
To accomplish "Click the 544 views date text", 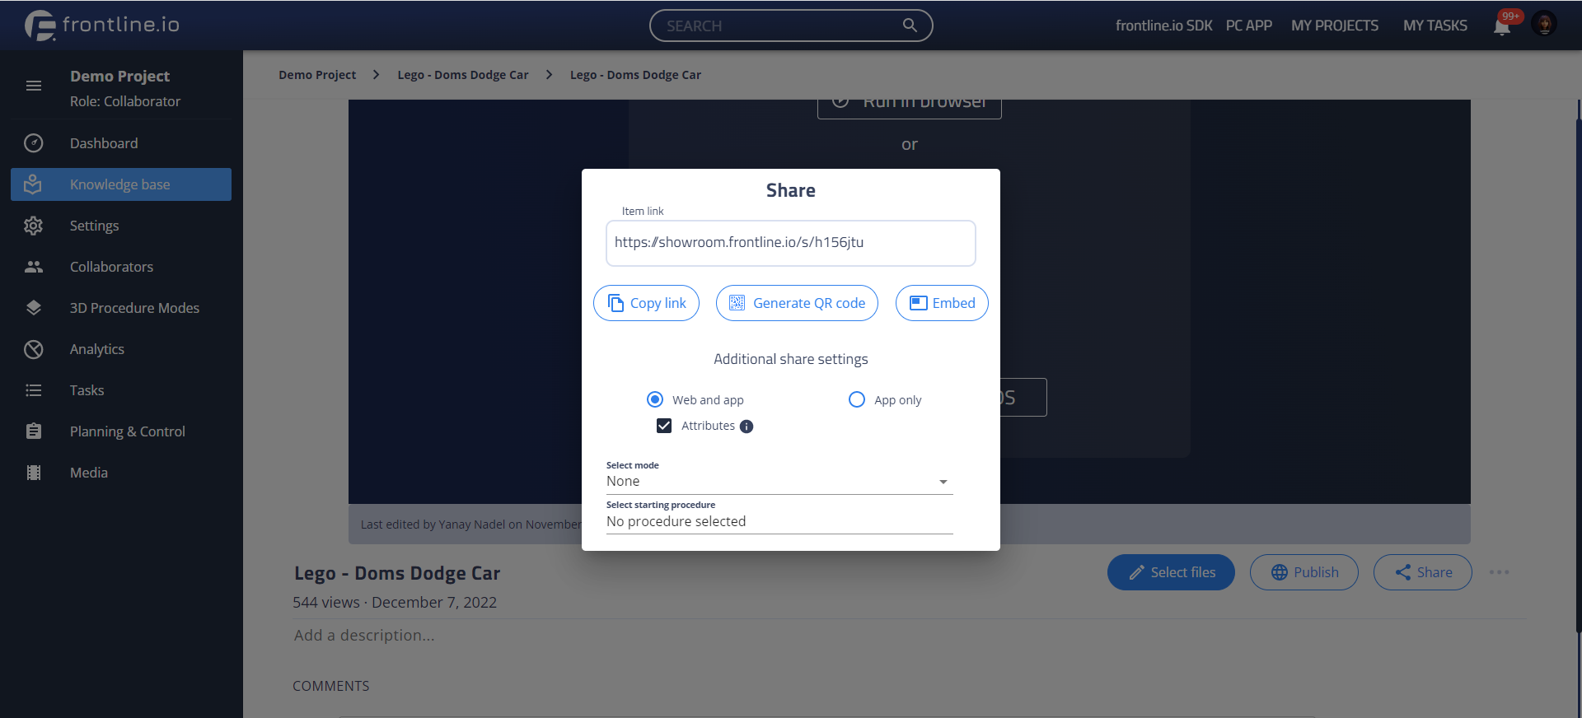I will pos(395,603).
